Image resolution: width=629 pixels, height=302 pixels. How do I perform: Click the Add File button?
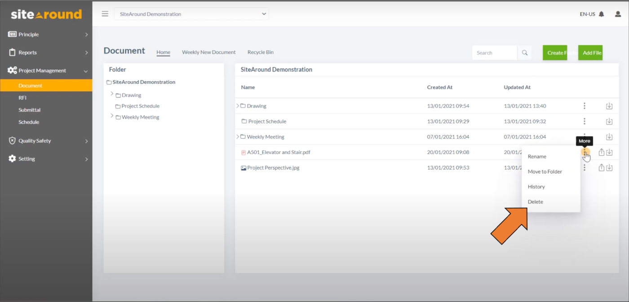(x=590, y=53)
